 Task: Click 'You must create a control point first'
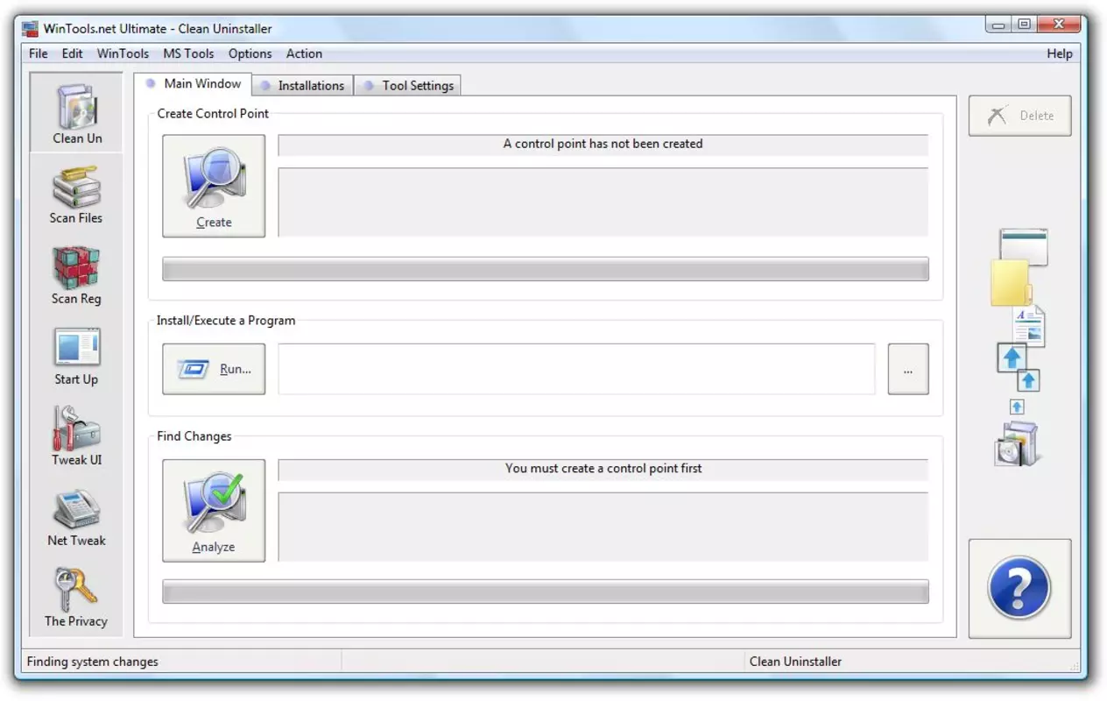(x=603, y=468)
